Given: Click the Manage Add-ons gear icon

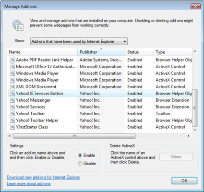Looking at the screenshot, I should (18, 25).
